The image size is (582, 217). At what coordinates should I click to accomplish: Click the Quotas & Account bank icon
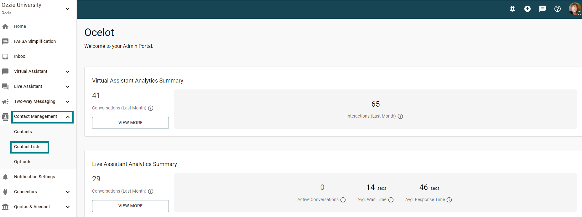click(5, 207)
